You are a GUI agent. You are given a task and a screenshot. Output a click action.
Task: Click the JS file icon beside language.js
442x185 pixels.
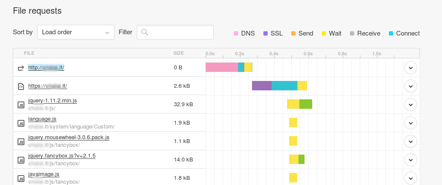21,123
